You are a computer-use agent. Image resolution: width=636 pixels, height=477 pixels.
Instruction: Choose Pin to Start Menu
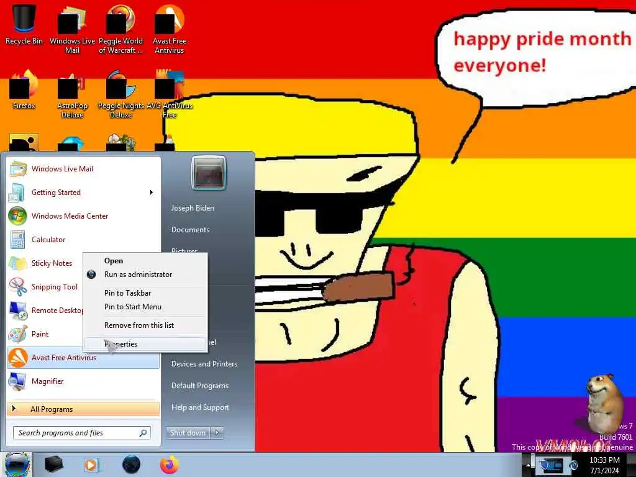click(x=145, y=307)
